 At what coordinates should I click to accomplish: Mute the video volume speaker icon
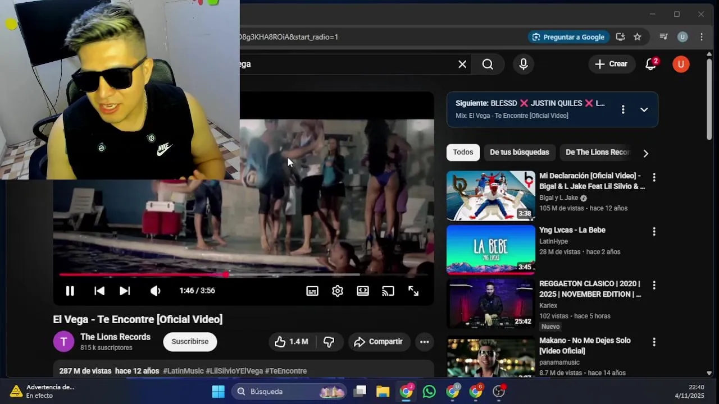coord(155,291)
